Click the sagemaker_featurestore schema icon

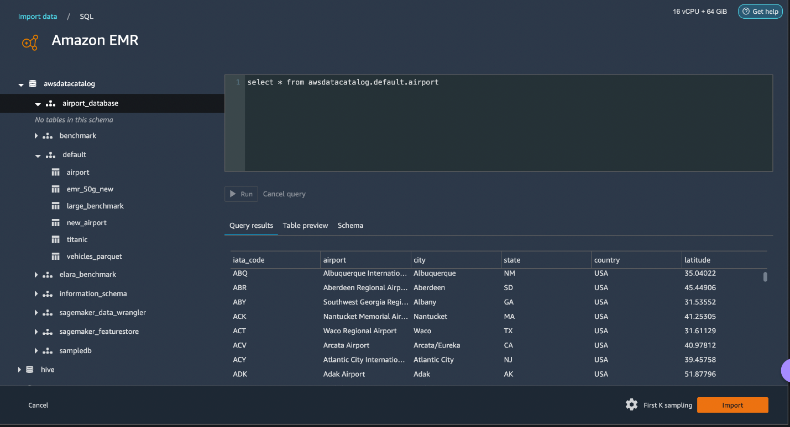pyautogui.click(x=48, y=332)
